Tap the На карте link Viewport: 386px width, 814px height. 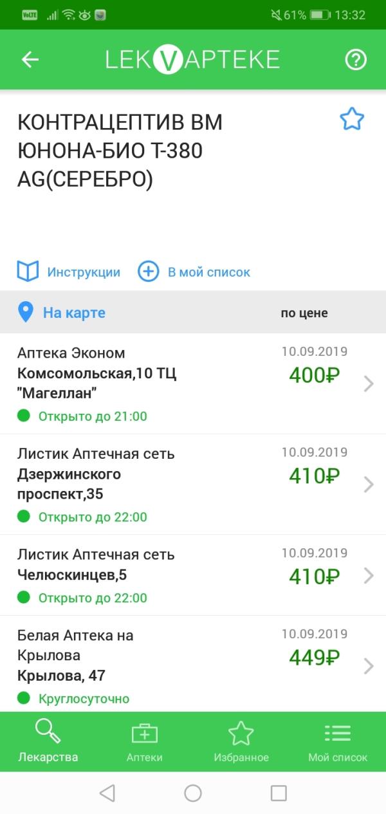pyautogui.click(x=74, y=313)
